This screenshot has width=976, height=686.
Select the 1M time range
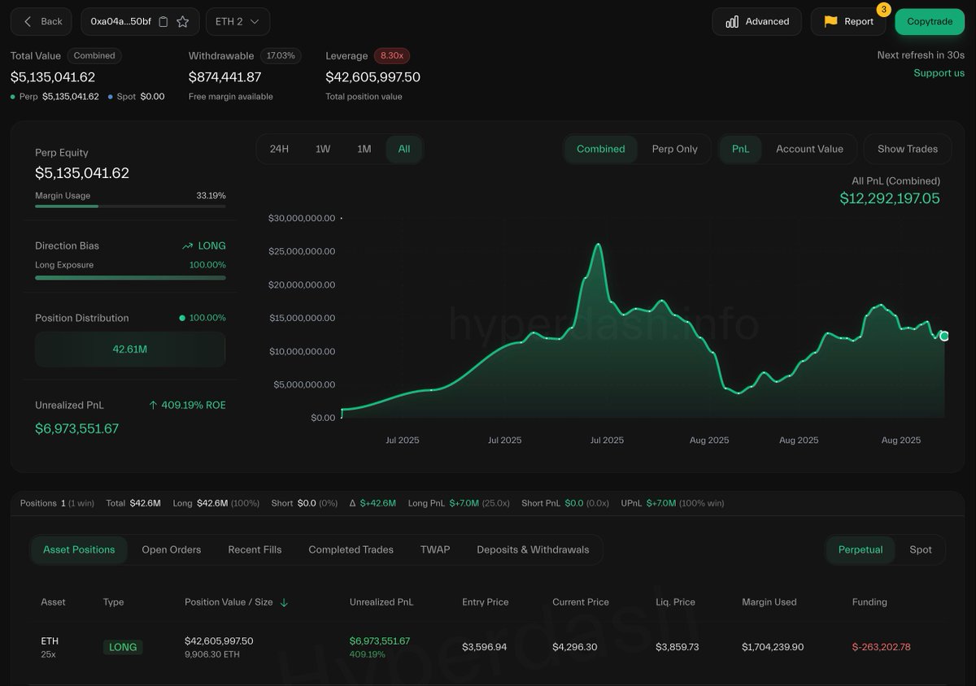[x=364, y=149]
